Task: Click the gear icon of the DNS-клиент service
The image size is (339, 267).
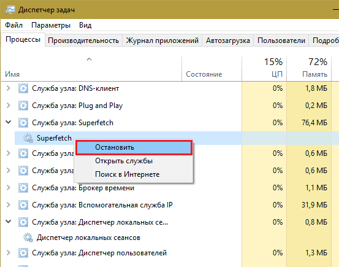Action: click(23, 88)
